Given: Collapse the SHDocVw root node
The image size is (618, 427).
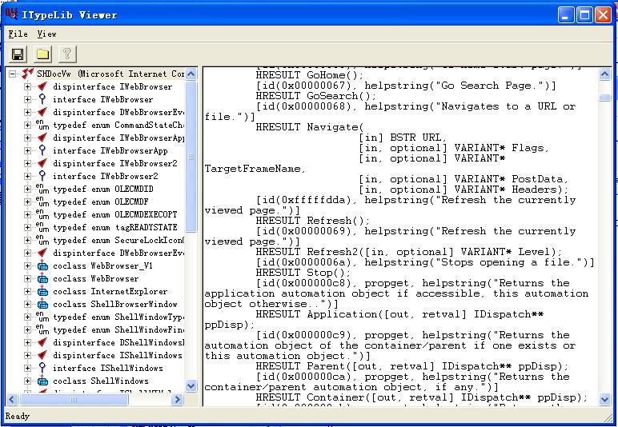Looking at the screenshot, I should [x=13, y=74].
